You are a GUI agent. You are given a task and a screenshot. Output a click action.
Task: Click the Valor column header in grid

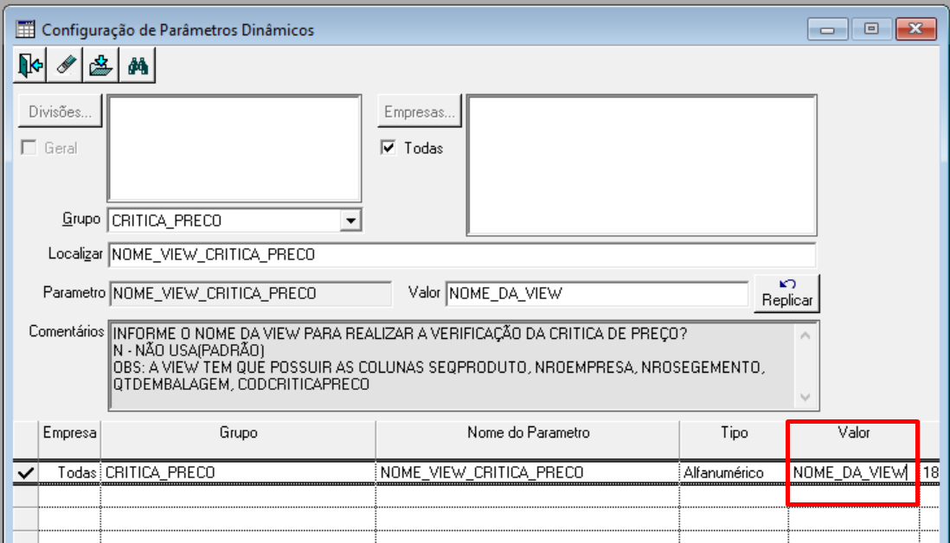pos(854,439)
